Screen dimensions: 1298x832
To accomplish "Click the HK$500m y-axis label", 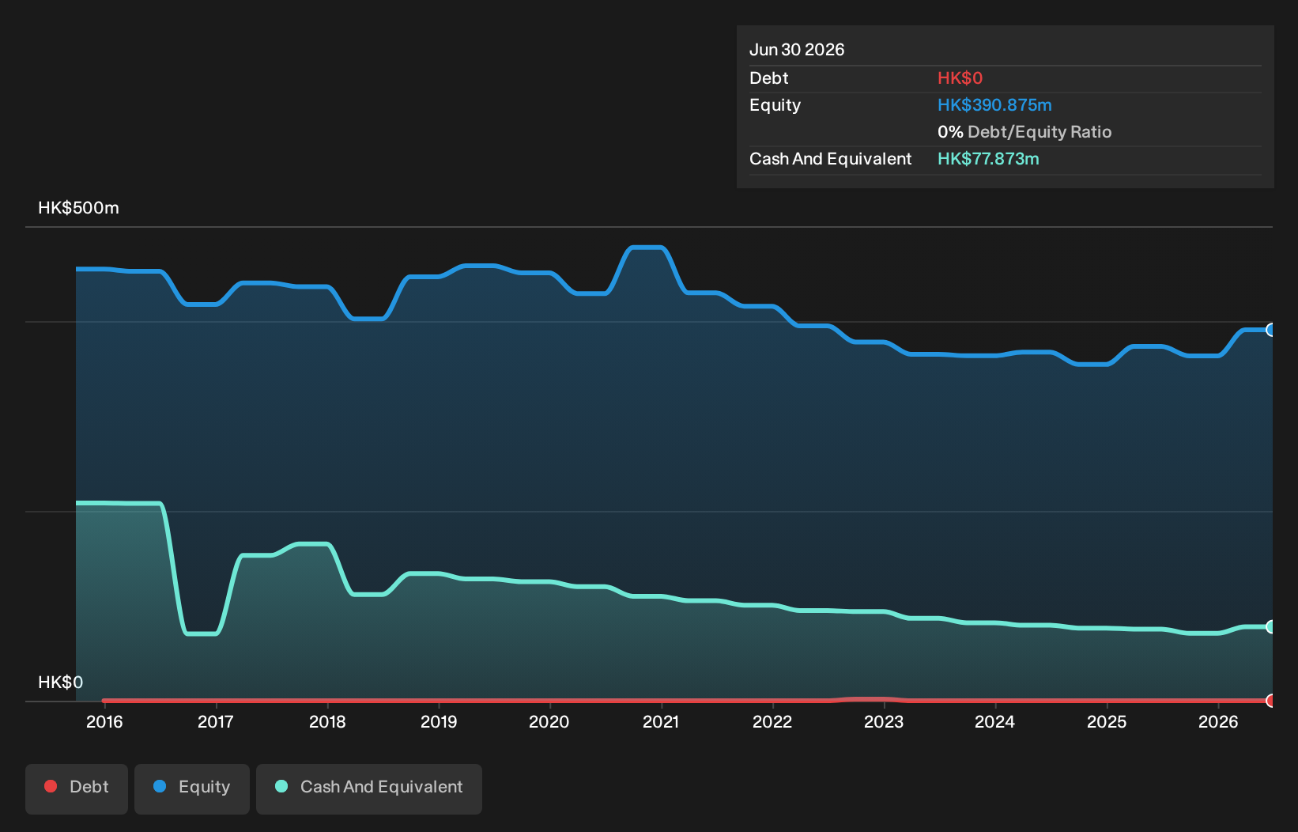I will tap(78, 208).
